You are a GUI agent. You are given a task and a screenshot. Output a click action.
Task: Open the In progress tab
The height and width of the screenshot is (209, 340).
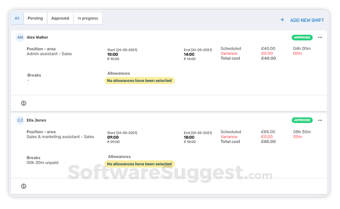click(88, 18)
